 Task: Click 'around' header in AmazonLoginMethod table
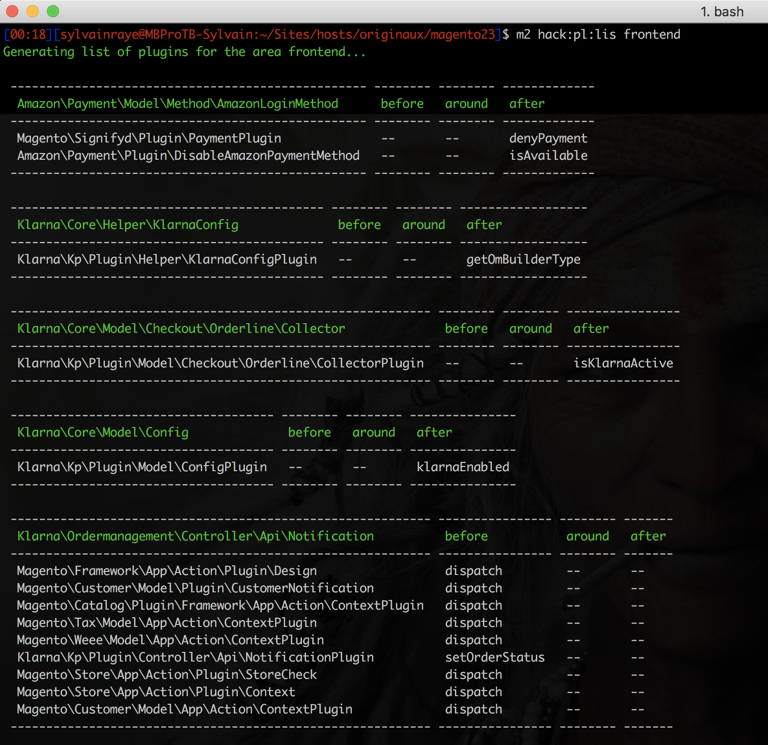[x=467, y=104]
